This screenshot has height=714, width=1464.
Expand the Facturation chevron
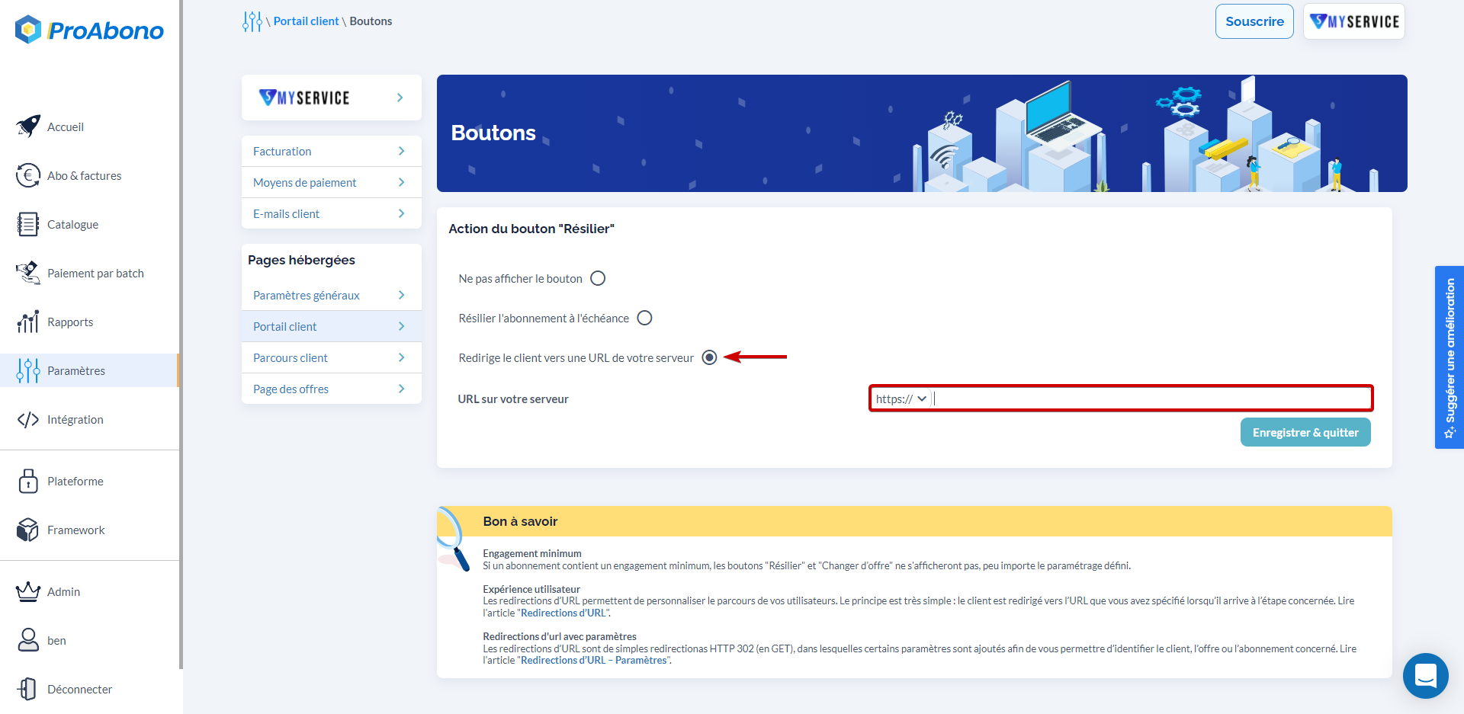coord(401,151)
